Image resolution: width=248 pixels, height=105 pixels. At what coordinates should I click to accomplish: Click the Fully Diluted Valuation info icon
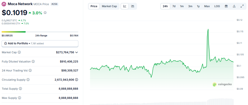pos(33,61)
